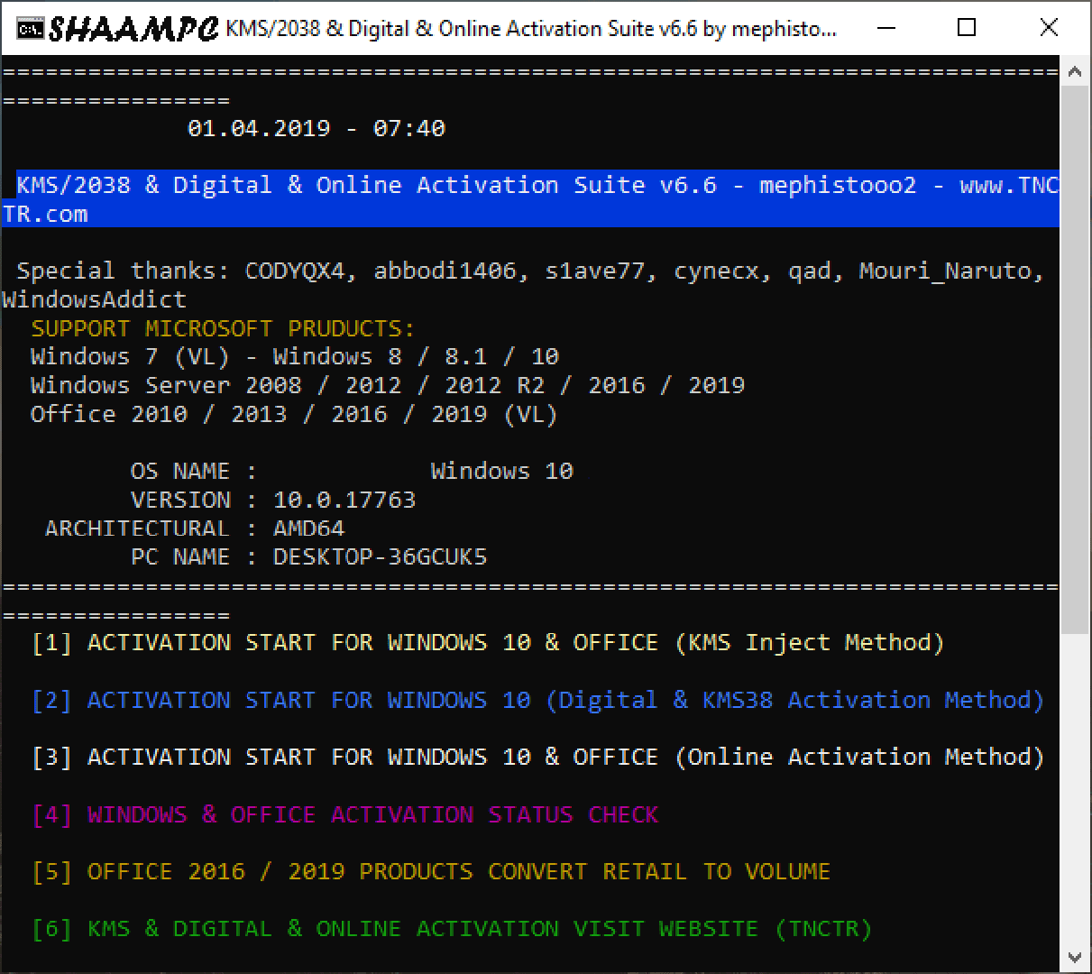The width and height of the screenshot is (1092, 974).
Task: Click the Windows Server 2008 support line
Action: tap(388, 386)
